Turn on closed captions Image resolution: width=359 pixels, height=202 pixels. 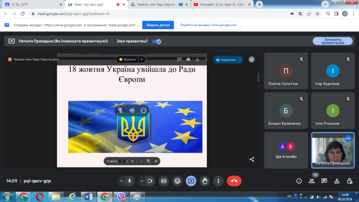[163, 181]
